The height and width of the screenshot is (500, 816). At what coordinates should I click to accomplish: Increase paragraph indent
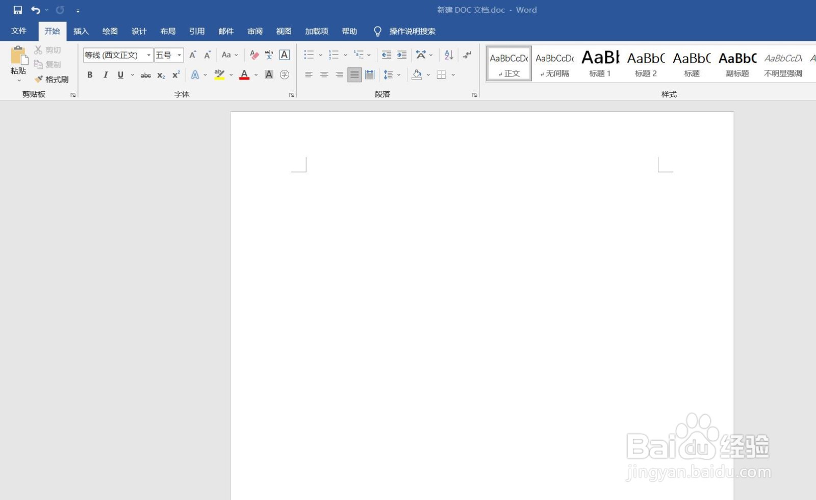click(x=402, y=55)
